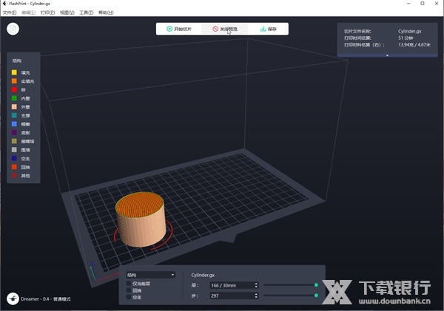
Task: Click the red 桥 legend swatch
Action: click(x=14, y=89)
